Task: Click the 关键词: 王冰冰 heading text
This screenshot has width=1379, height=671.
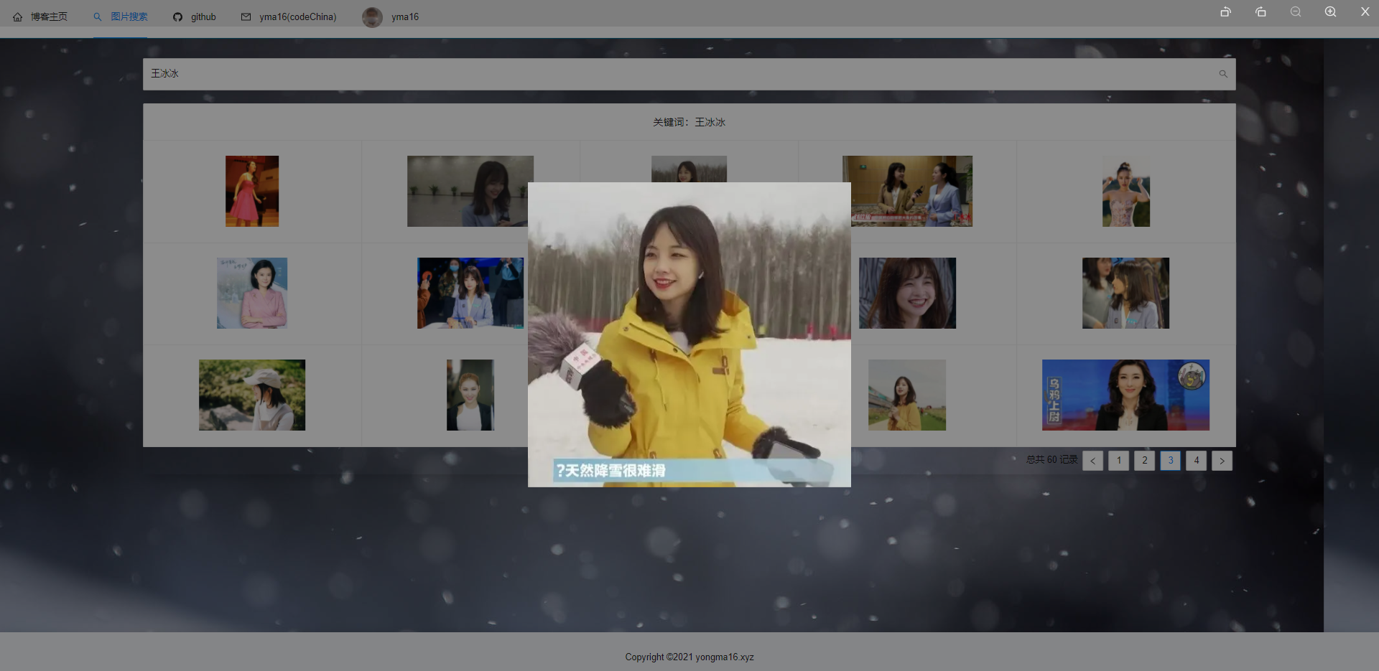Action: (689, 122)
